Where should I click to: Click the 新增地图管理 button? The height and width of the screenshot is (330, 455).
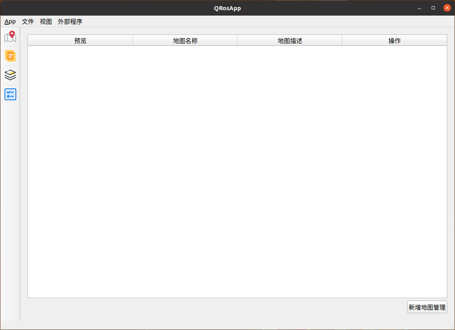(427, 307)
